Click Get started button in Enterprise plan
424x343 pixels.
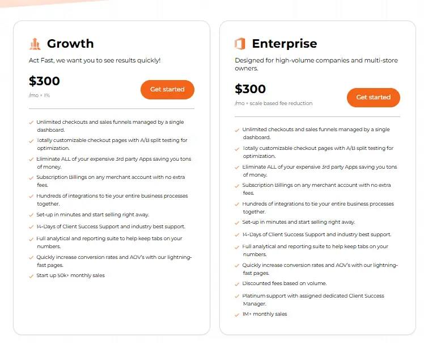[373, 98]
